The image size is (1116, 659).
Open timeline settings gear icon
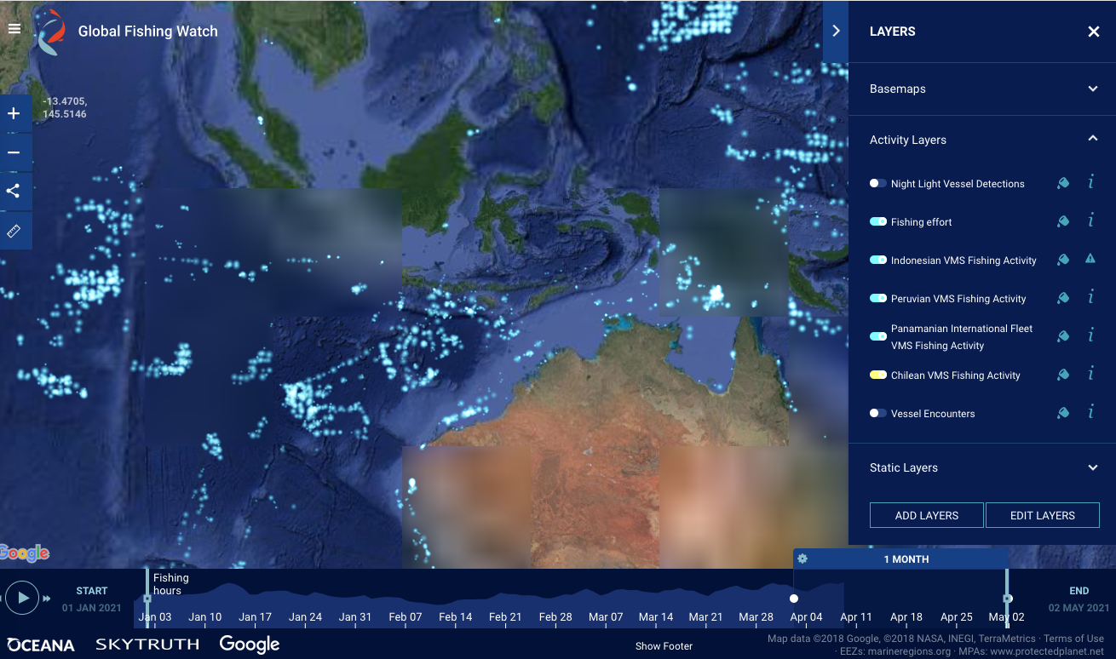802,559
